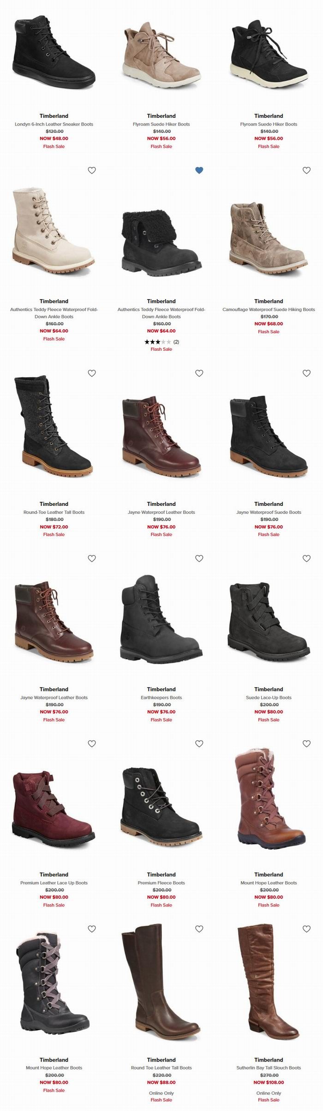The height and width of the screenshot is (1111, 323).
Task: Toggle the heart on Premium Fleece Boots
Action: click(199, 744)
